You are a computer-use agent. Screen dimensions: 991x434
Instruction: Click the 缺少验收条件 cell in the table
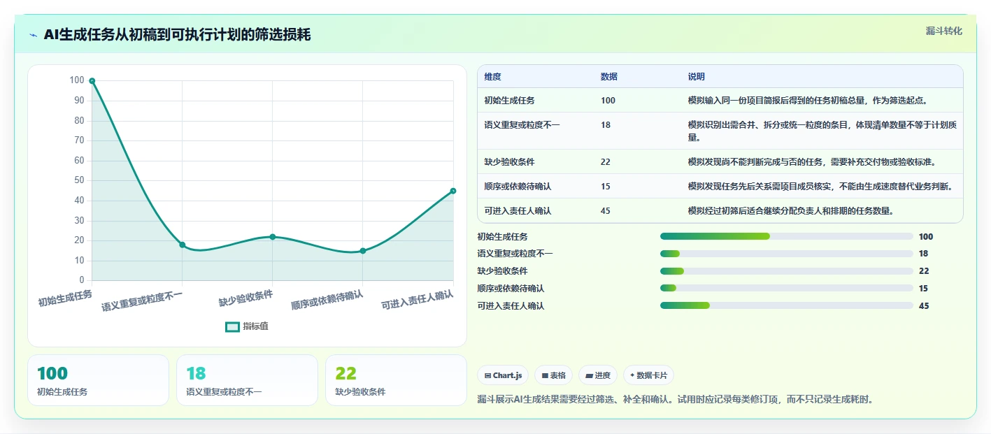click(x=509, y=162)
